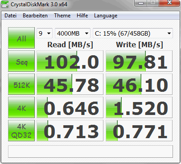Viewport: 181px width, 164px height.
Task: Expand the test count dropdown showing 9
Action: [45, 33]
